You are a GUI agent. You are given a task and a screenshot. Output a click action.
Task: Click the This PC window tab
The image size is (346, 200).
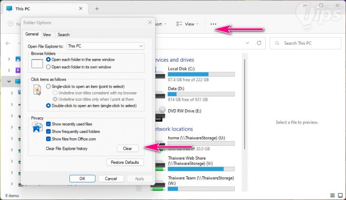45,9
